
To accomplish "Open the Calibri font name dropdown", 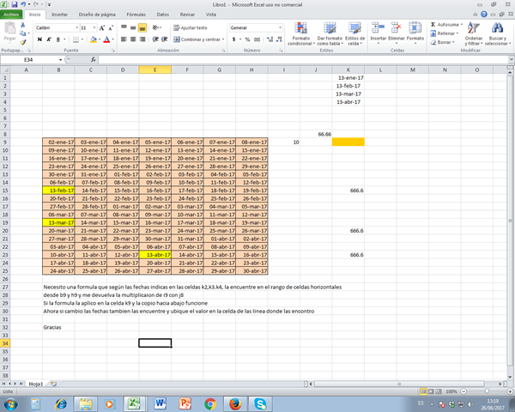I will [x=75, y=27].
